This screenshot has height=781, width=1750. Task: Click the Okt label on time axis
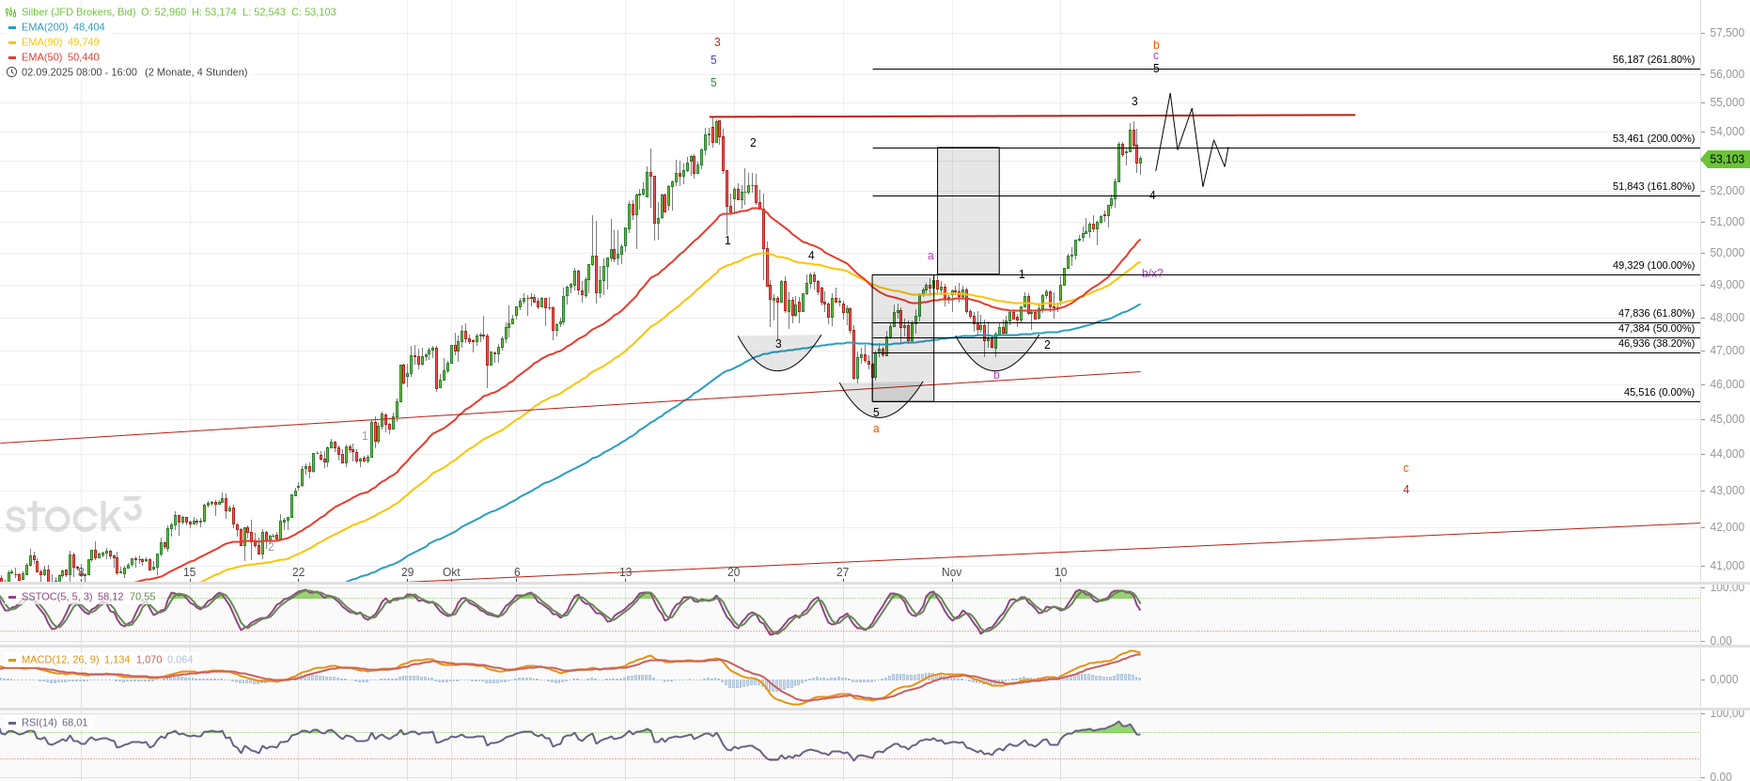pos(451,572)
